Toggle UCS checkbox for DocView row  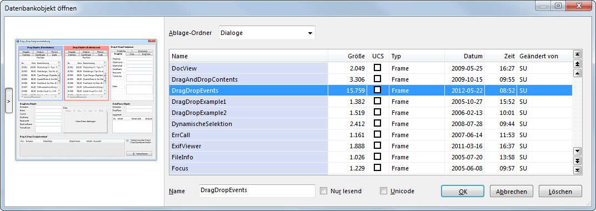378,68
